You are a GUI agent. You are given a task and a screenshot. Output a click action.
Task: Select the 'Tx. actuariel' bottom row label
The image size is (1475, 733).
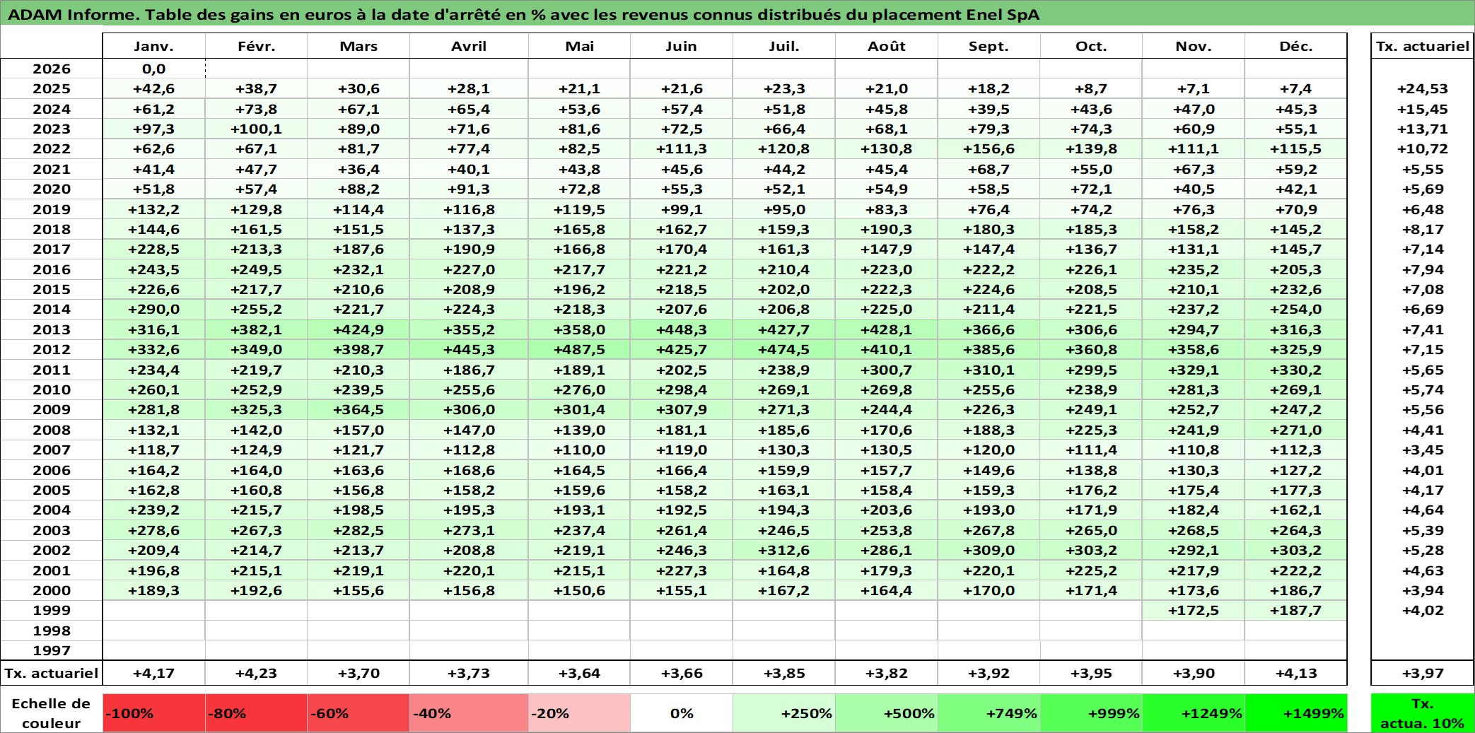point(52,674)
